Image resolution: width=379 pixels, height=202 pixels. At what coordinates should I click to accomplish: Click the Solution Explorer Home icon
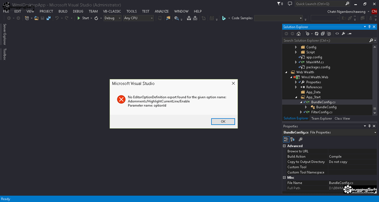click(299, 34)
